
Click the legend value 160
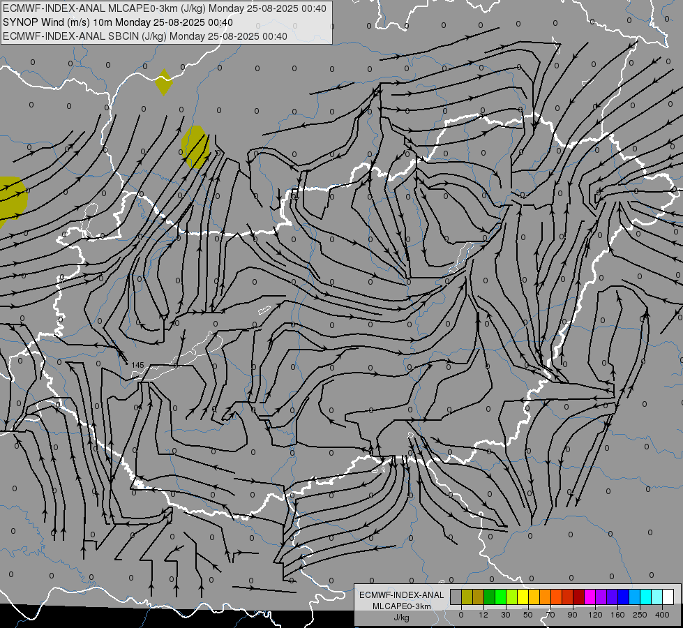point(617,615)
